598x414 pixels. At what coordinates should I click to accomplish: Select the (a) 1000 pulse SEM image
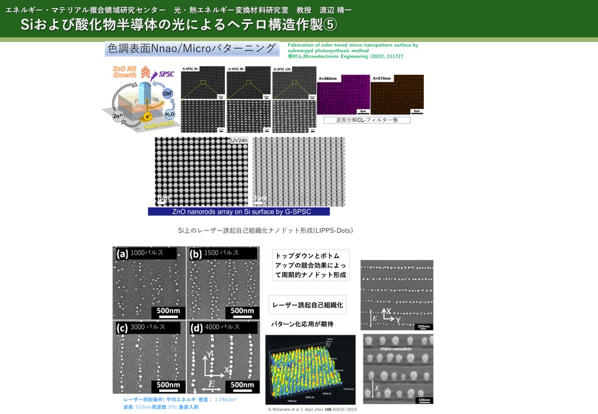pos(149,283)
